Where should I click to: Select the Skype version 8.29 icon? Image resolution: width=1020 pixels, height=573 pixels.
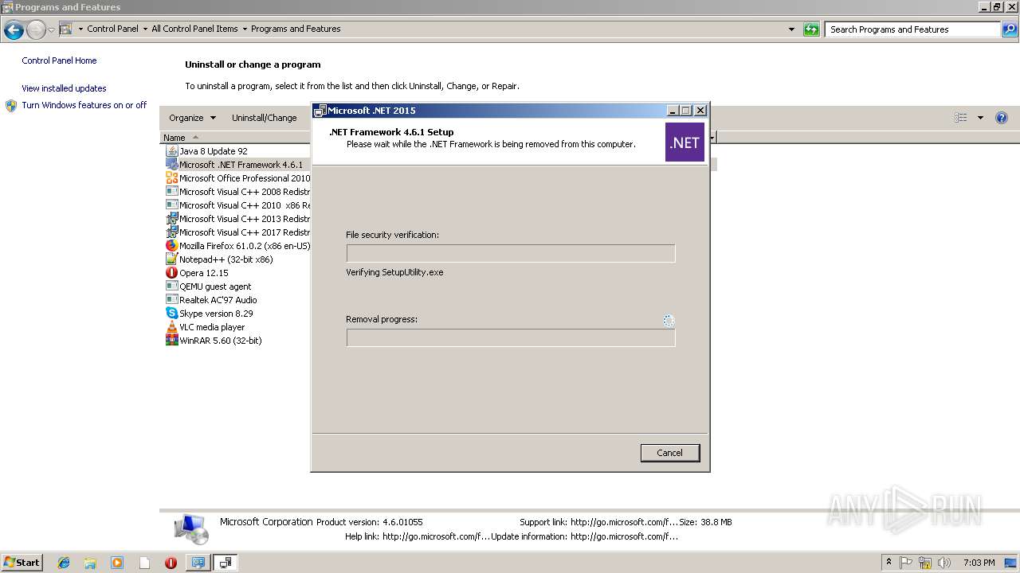[x=171, y=314]
